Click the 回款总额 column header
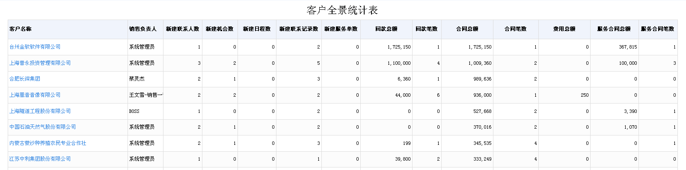 point(386,29)
